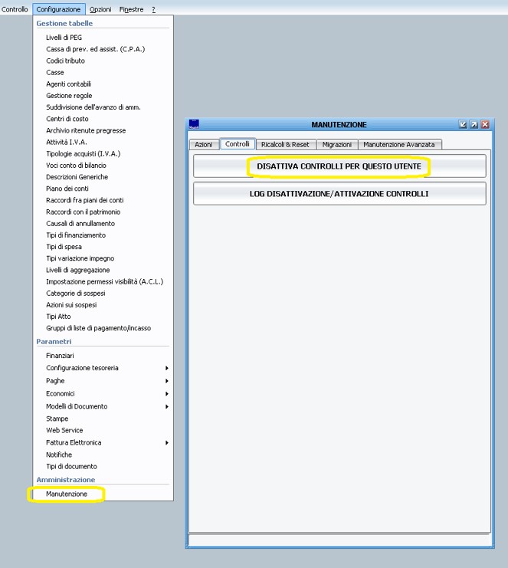508x568 pixels.
Task: Select Modelli di Documento menu item
Action: coord(77,406)
